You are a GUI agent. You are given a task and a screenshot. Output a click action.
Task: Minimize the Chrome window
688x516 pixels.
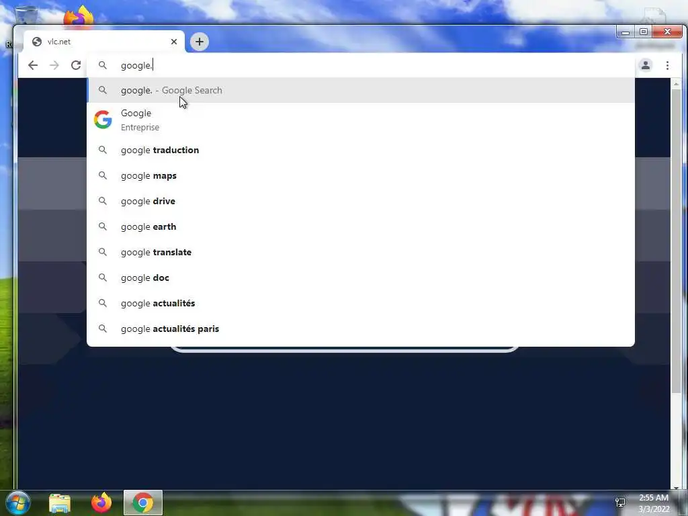[x=626, y=32]
